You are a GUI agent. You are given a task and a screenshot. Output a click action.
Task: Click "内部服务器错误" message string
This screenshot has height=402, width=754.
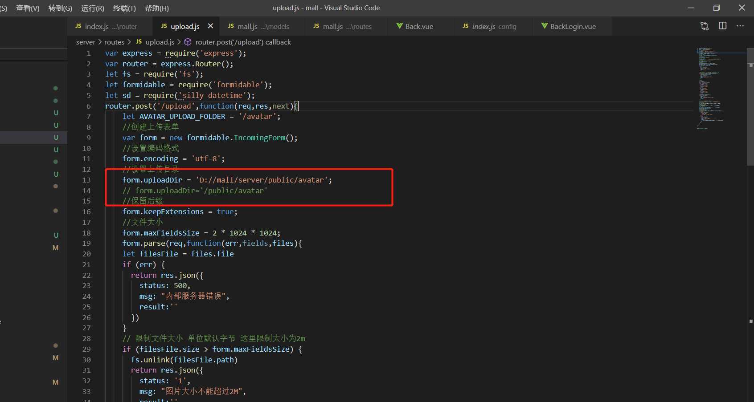coord(193,296)
